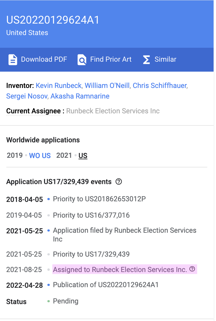Click Application filed by Runbeck Election Services
Screen dimensions: 216x321
[125, 235]
